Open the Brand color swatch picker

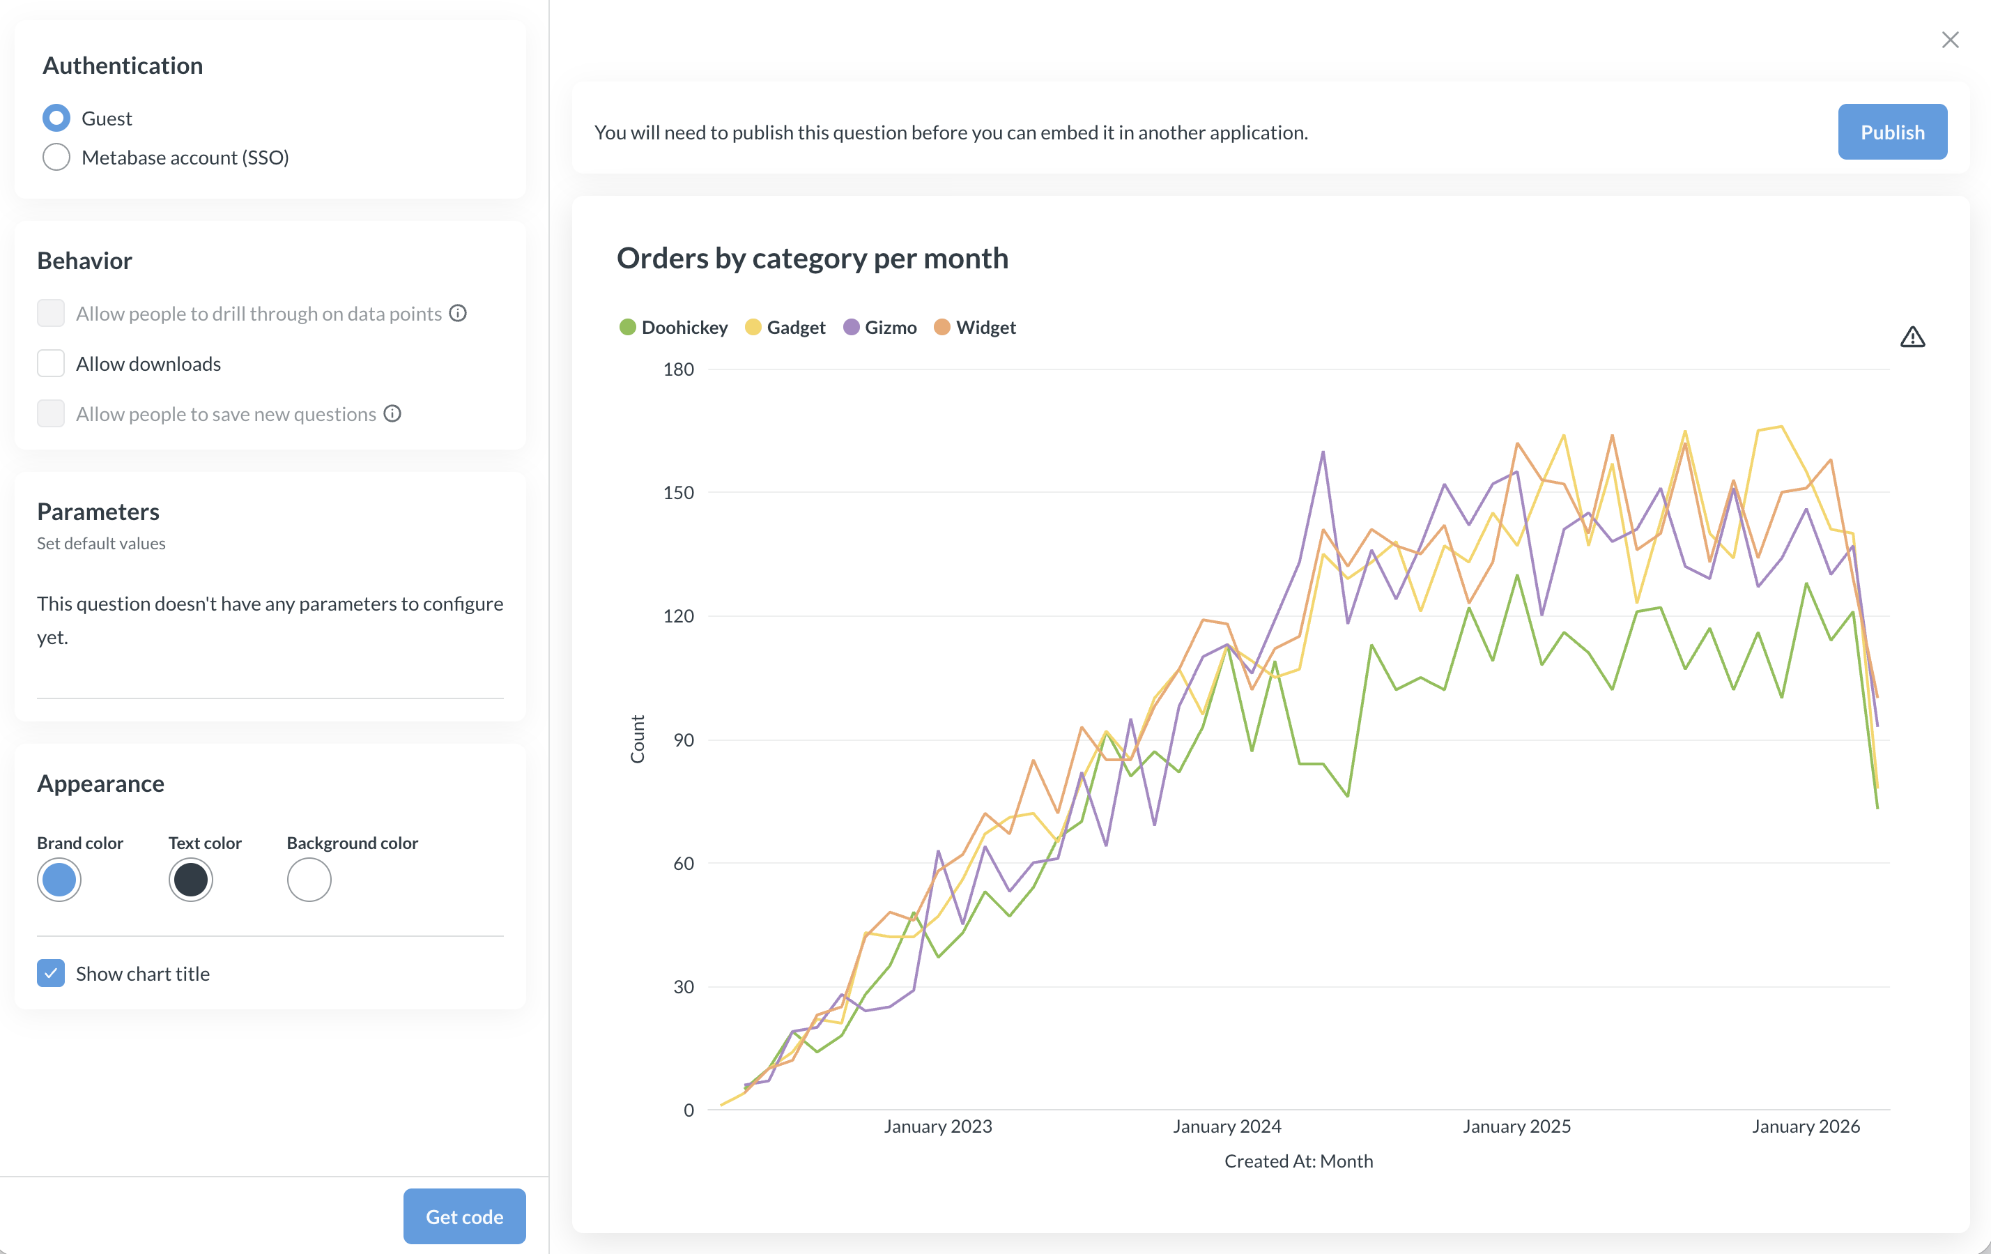click(59, 879)
